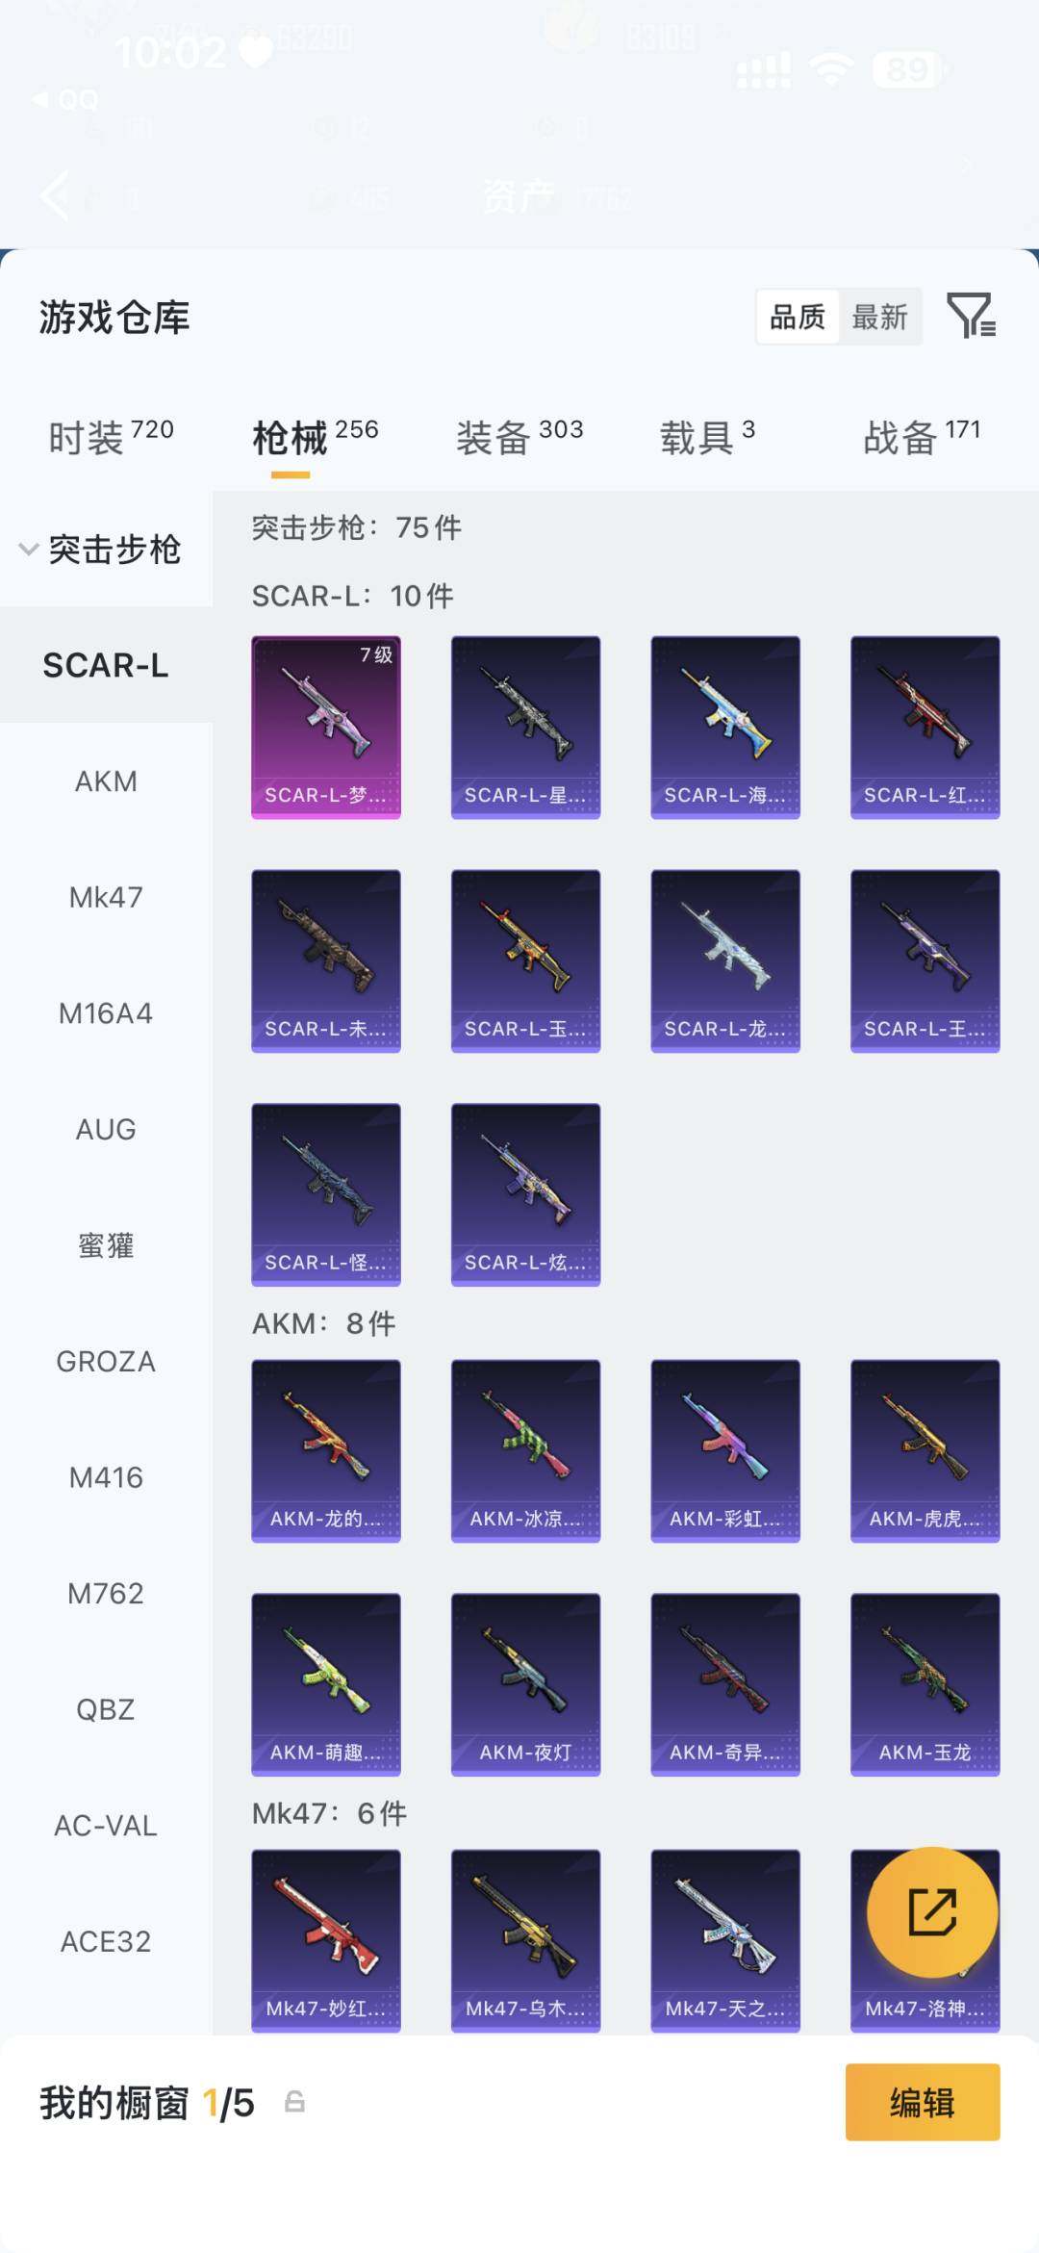Tap the back arrow at the top
Image resolution: width=1039 pixels, height=2253 pixels.
(55, 195)
